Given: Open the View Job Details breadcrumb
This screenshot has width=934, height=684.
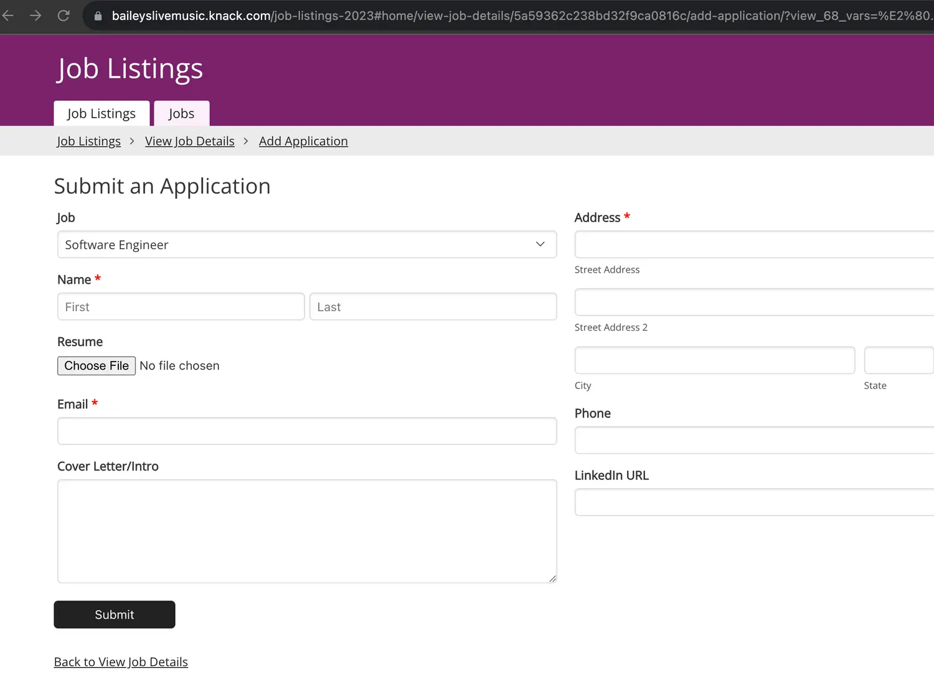Looking at the screenshot, I should (x=189, y=141).
